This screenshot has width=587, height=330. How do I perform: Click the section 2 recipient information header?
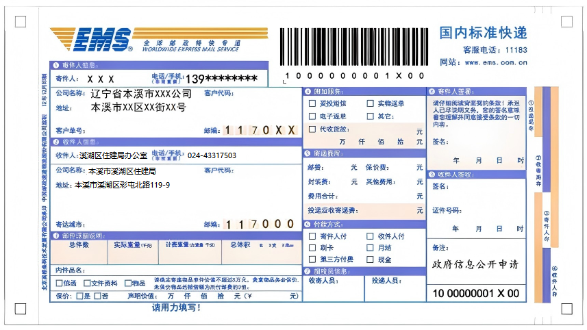(176, 142)
